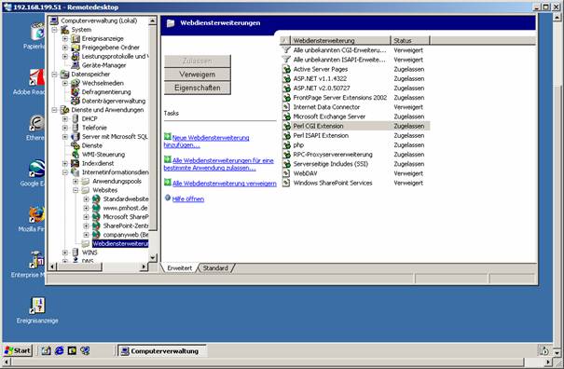Click the Eigenschaften button
Image resolution: width=564 pixels, height=369 pixels.
(197, 88)
